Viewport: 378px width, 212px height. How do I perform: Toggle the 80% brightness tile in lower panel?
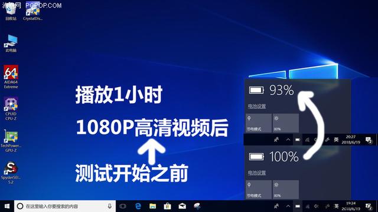tap(286, 190)
